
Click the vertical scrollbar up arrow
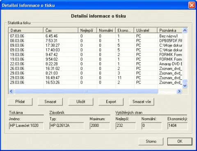click(185, 30)
